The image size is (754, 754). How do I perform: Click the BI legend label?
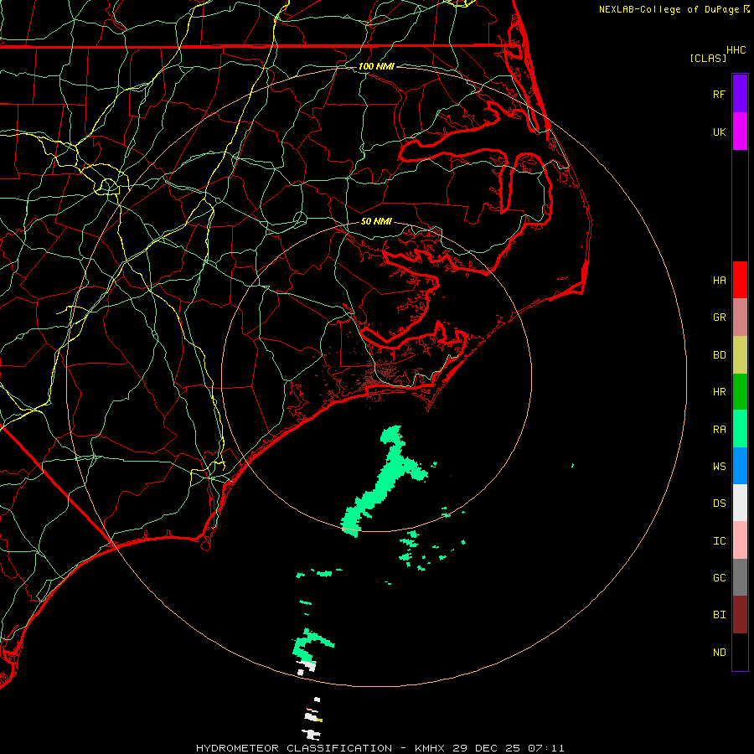(x=719, y=615)
